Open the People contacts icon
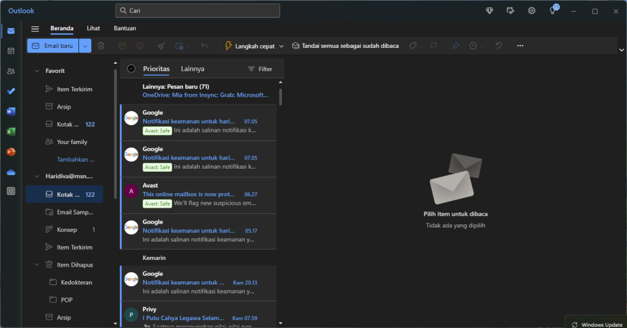The height and width of the screenshot is (328, 627). [x=11, y=71]
